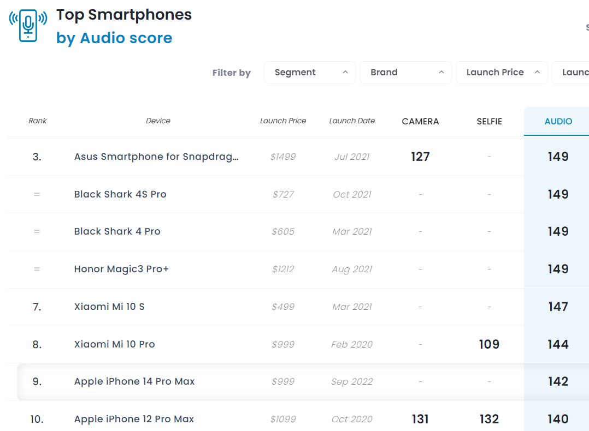Open the Honor Magic3 Pro+ page
This screenshot has width=589, height=431.
pos(121,269)
